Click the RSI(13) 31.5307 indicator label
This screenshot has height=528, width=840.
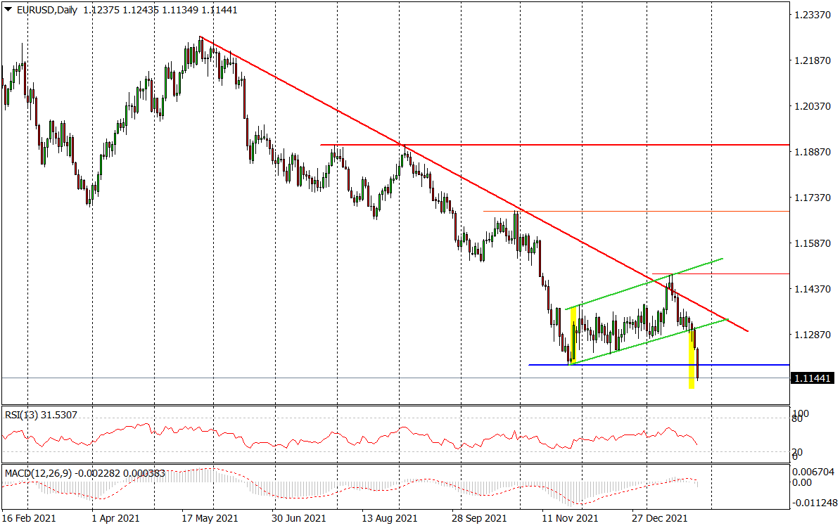click(x=41, y=415)
